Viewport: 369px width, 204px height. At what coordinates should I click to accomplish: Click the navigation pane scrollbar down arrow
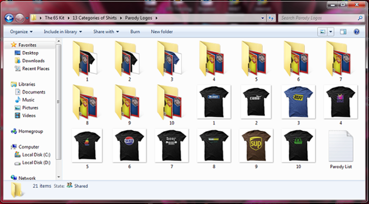(59, 177)
